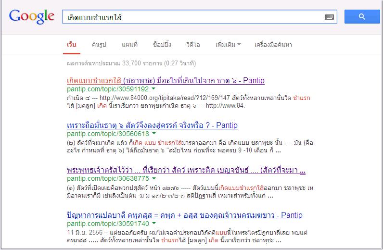This screenshot has height=250, width=383.
Task: Click snippet text beginning (๒) สัตว์ที่จะมาเกิด
Action: pyautogui.click(x=190, y=147)
